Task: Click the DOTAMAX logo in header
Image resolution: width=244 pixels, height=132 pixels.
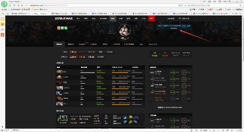Action: (64, 18)
